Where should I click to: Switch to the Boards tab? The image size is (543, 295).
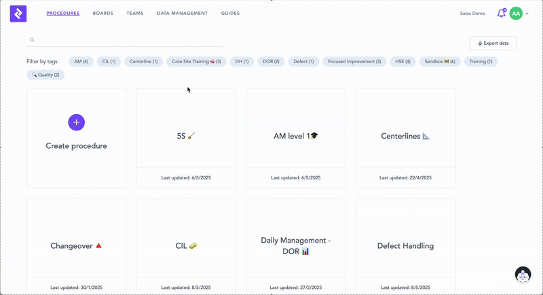pos(103,14)
